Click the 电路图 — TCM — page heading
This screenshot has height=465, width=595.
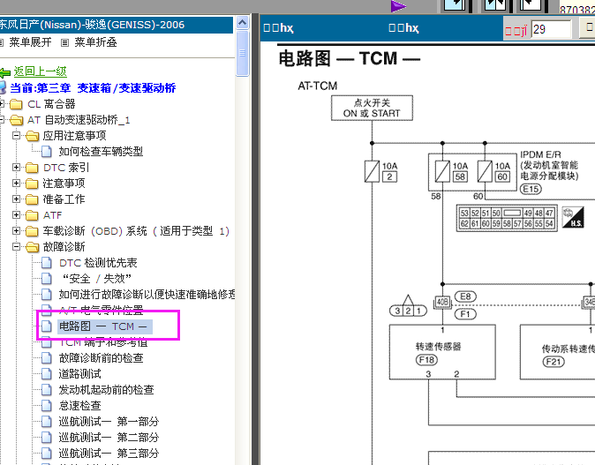349,59
